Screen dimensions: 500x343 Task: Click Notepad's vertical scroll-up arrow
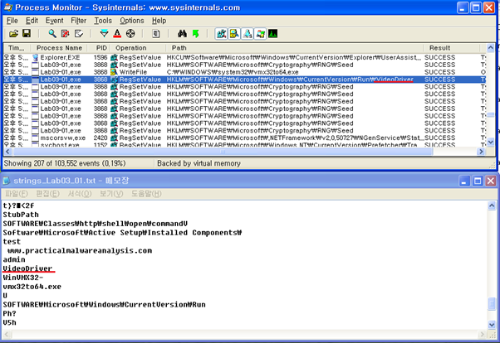(x=492, y=205)
